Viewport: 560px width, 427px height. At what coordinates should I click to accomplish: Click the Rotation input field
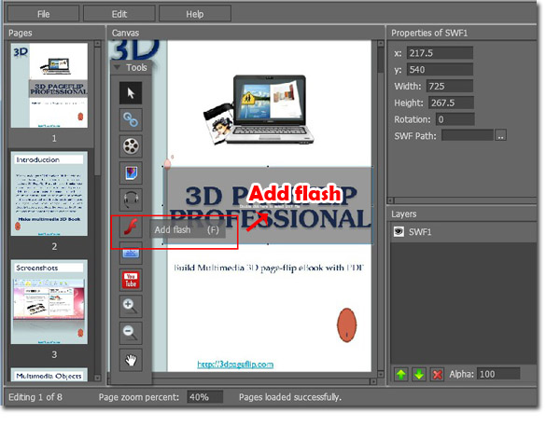coord(455,119)
